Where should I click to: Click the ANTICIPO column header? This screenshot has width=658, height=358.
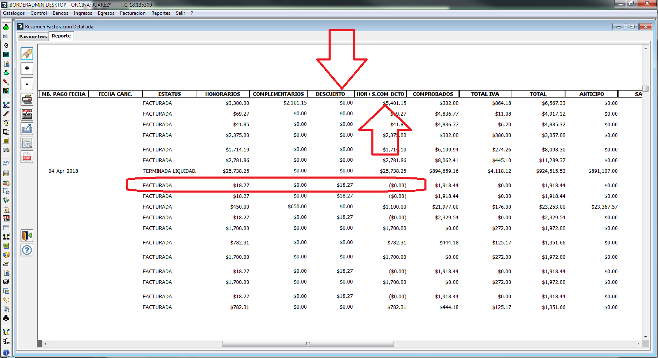592,94
